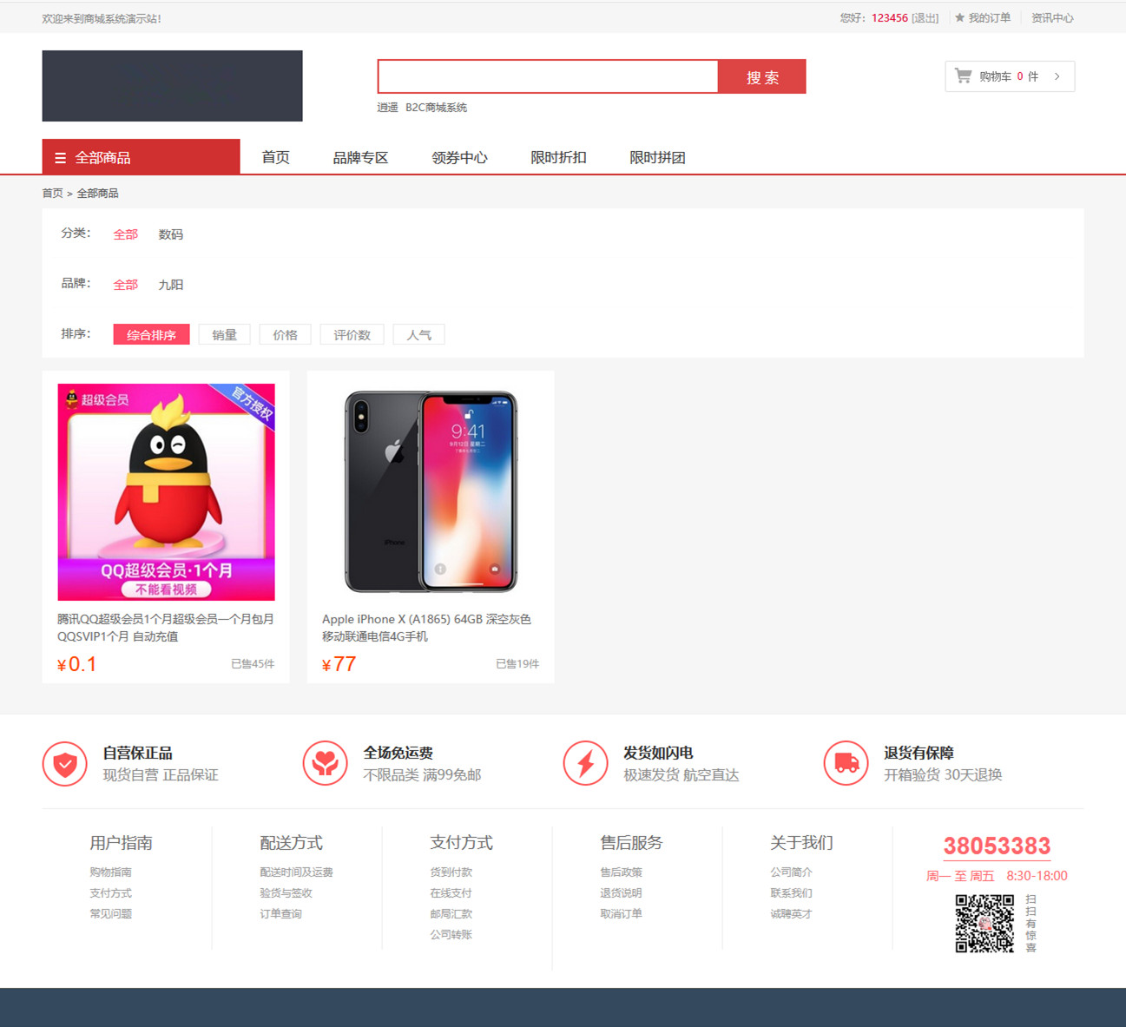
Task: Open the 领券中心 navigation tab
Action: tap(459, 157)
